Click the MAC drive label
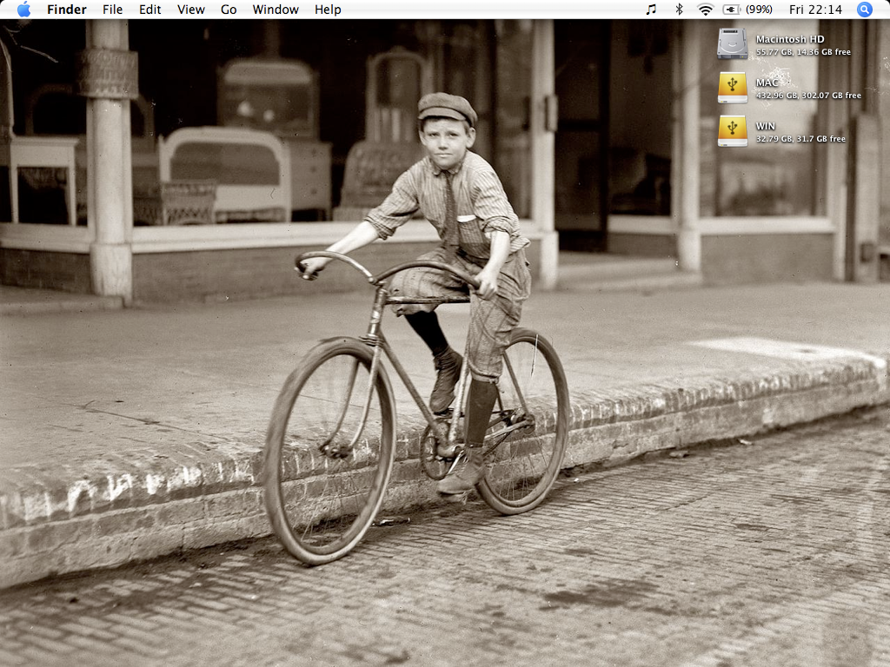The width and height of the screenshot is (890, 667). pyautogui.click(x=767, y=83)
